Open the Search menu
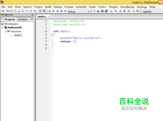 (x=27, y=7)
